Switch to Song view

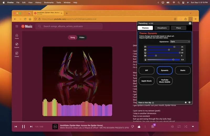click(x=73, y=37)
